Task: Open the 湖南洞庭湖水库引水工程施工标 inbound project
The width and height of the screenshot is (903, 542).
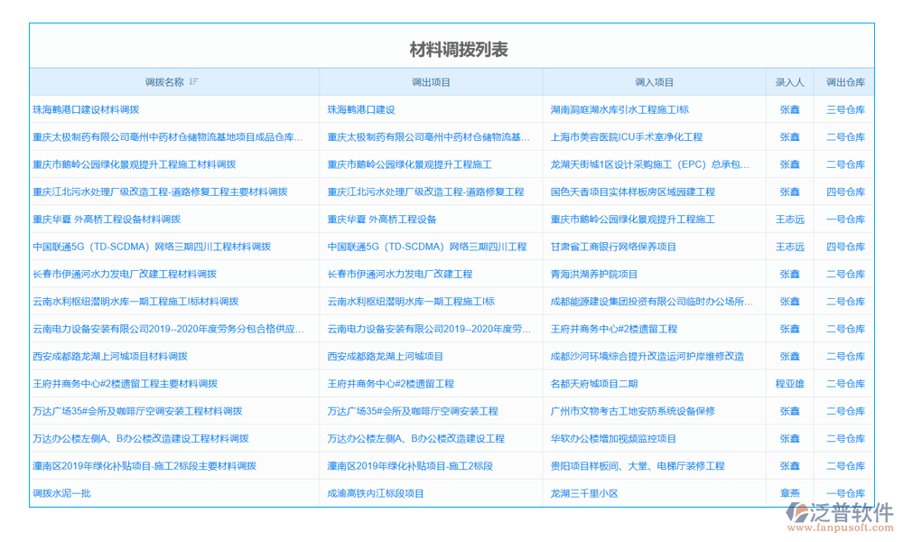Action: 621,109
